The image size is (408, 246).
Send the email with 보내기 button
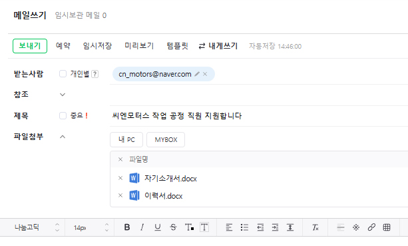[x=30, y=46]
